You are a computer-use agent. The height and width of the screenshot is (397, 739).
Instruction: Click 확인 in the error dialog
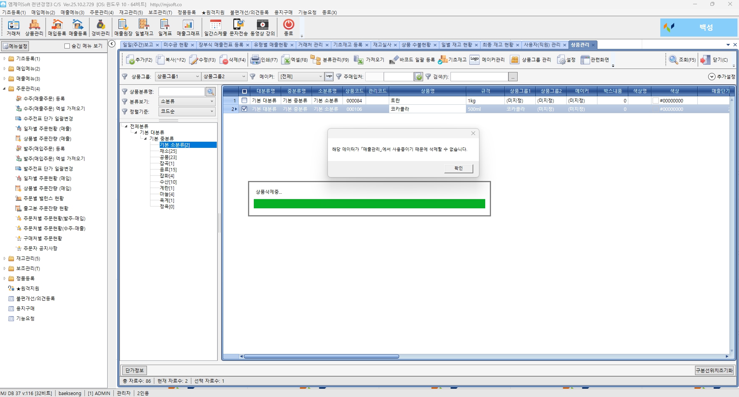[x=458, y=168]
